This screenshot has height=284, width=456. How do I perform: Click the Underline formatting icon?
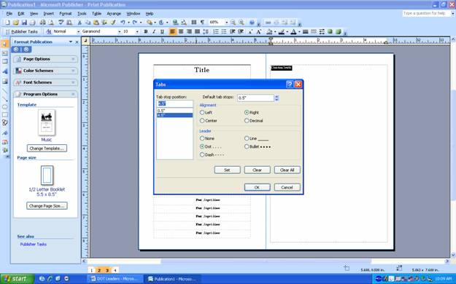(162, 31)
